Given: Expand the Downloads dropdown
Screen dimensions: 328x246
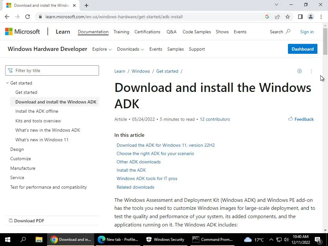Looking at the screenshot, I should click(x=131, y=49).
